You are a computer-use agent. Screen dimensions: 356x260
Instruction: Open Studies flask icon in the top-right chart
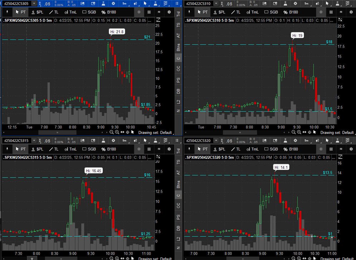coord(286,3)
